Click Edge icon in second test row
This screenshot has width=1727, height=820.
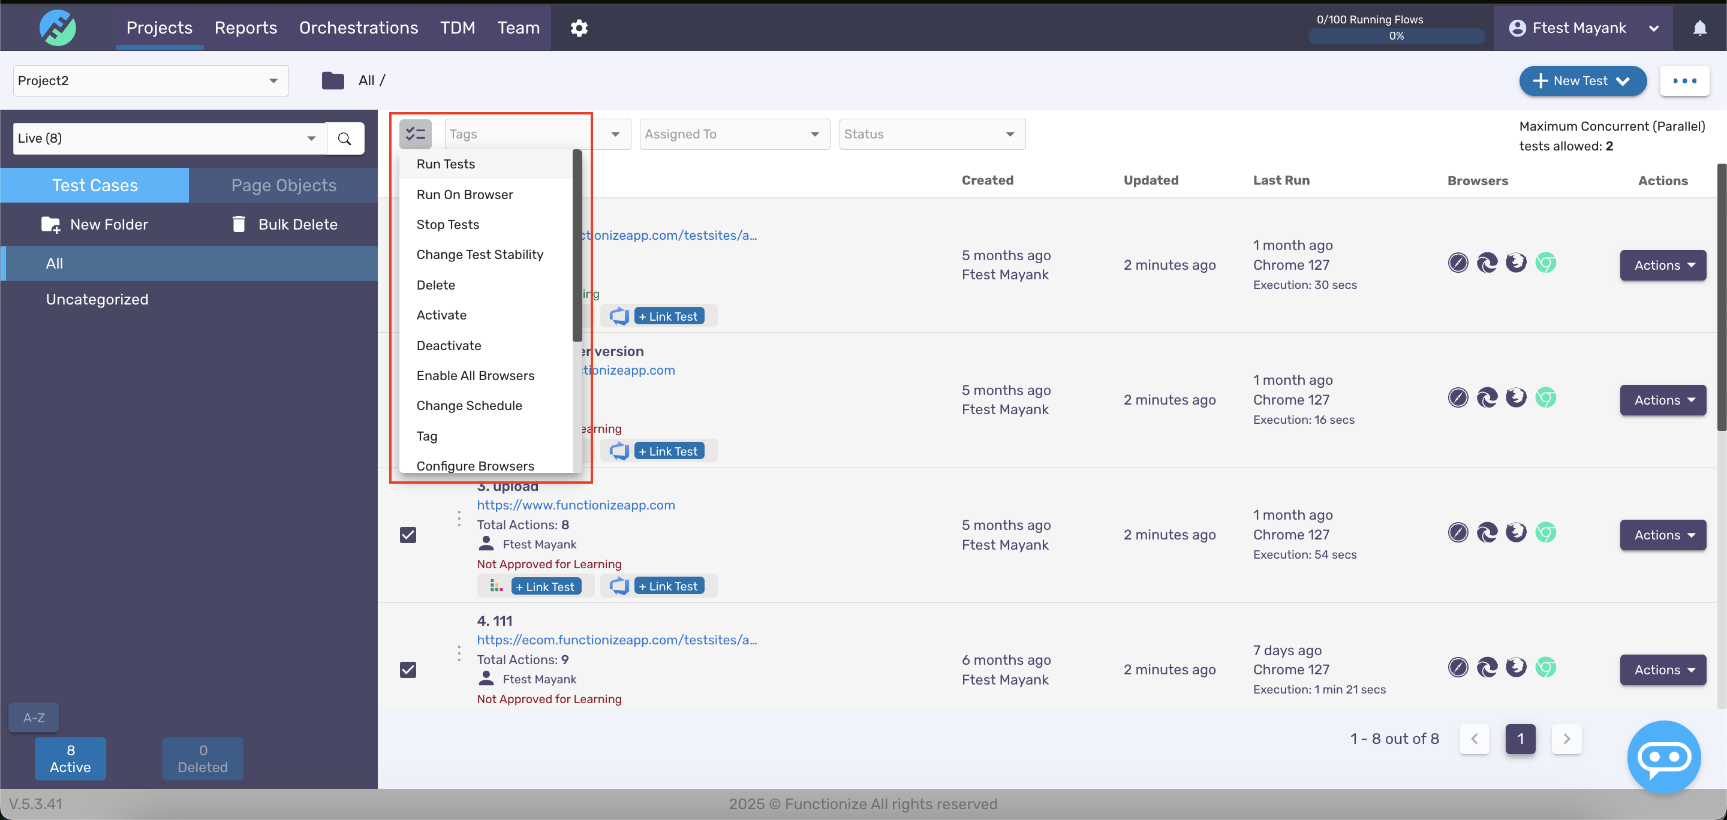point(1487,398)
